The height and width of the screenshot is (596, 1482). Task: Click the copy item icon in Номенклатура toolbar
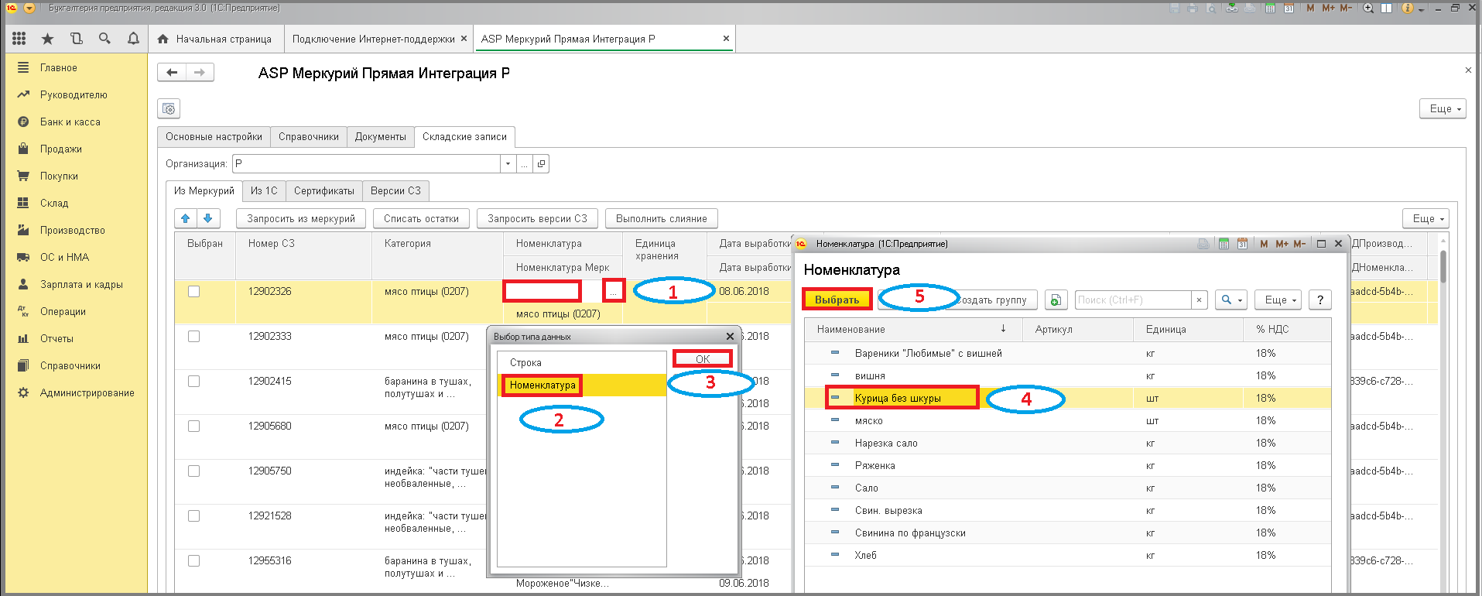[1056, 300]
